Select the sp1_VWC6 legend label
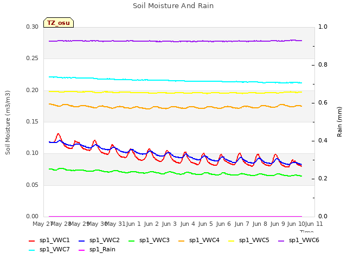The width and height of the screenshot is (347, 260). [304, 240]
